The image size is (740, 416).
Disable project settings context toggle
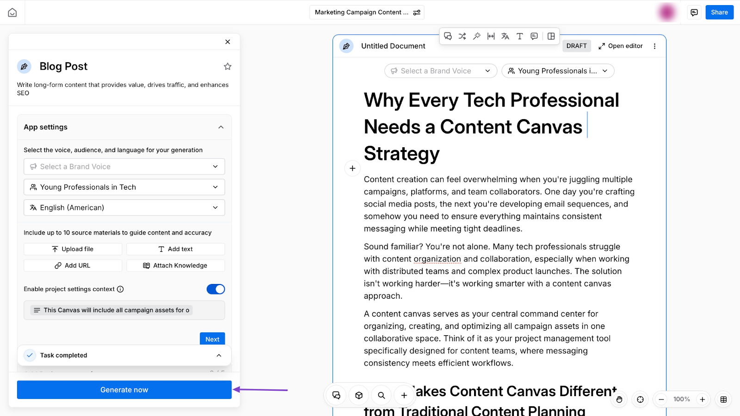click(216, 289)
